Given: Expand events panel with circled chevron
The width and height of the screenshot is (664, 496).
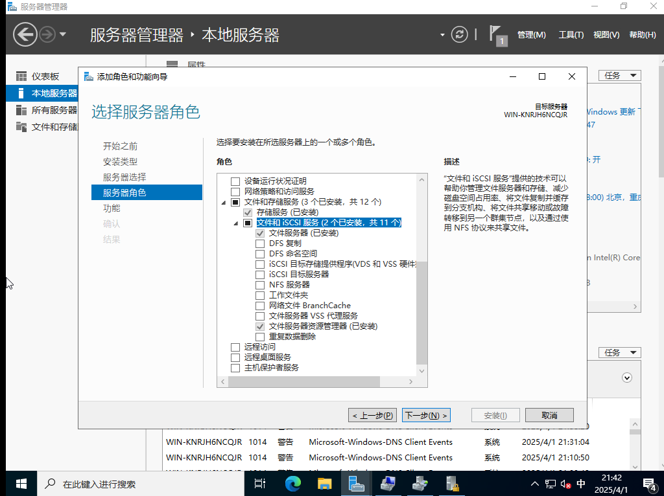Looking at the screenshot, I should tap(627, 378).
